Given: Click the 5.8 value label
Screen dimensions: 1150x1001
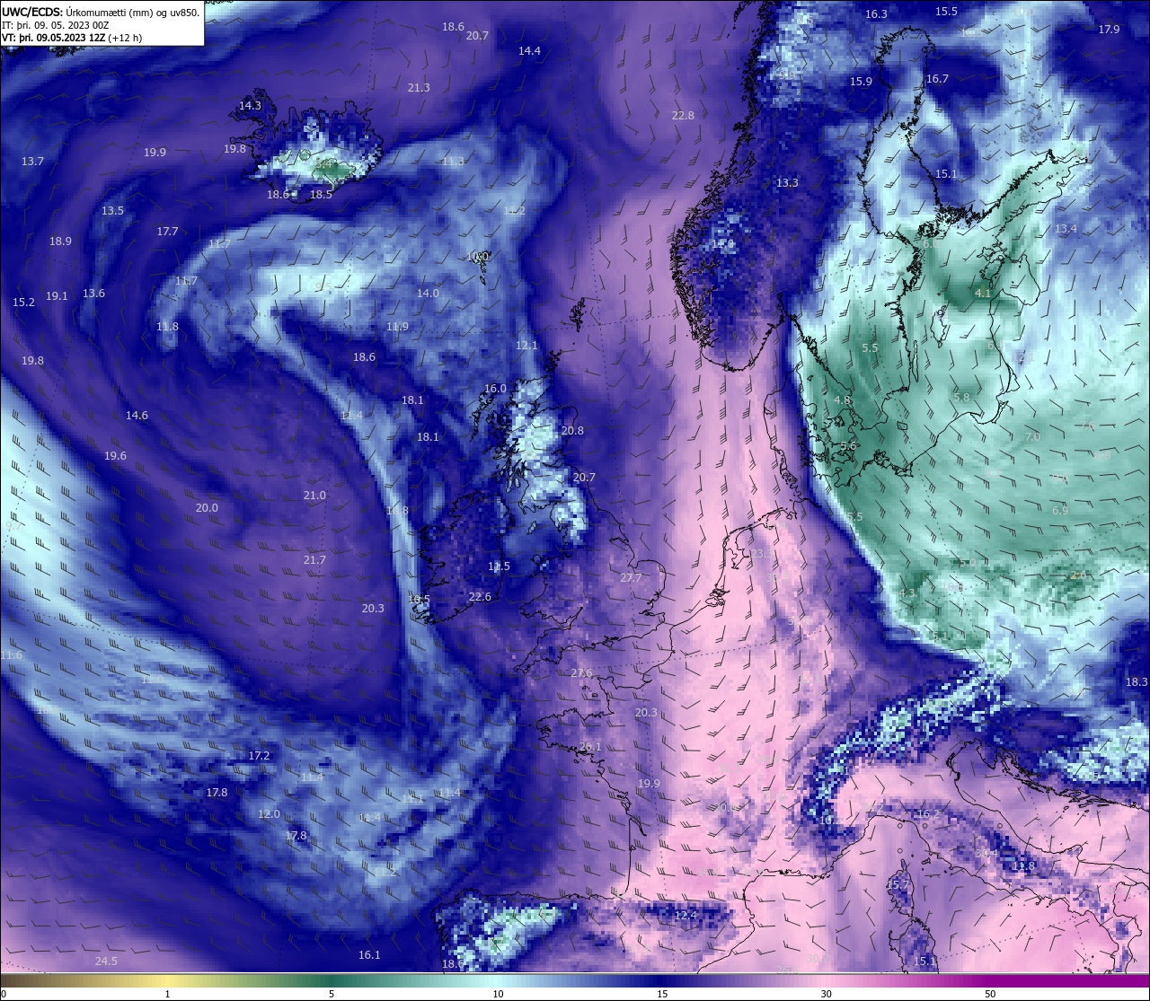Looking at the screenshot, I should pyautogui.click(x=961, y=398).
